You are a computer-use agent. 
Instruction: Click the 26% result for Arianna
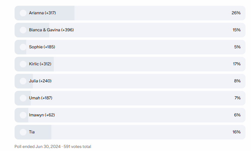(x=236, y=13)
